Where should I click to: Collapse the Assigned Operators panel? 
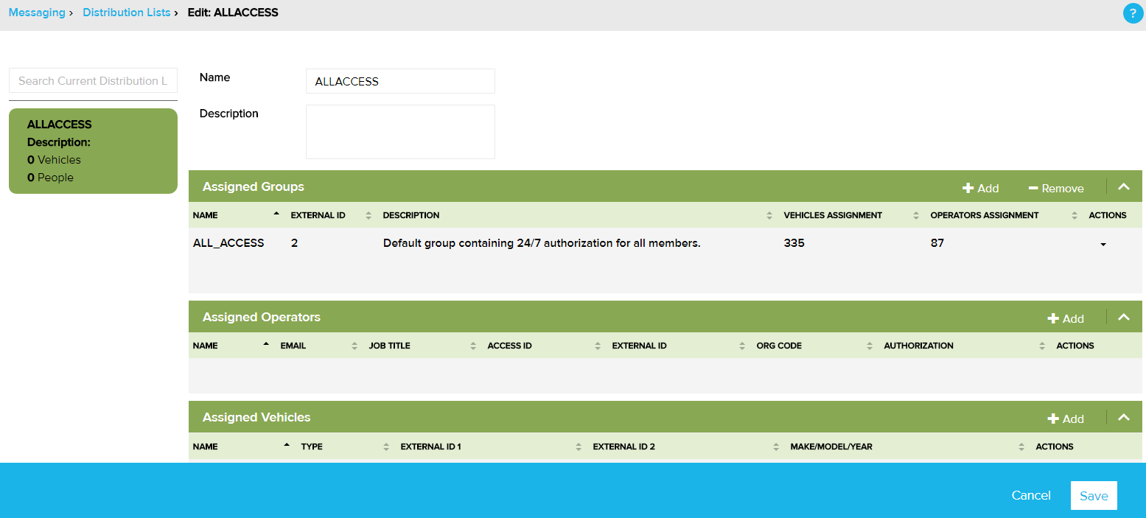(1124, 318)
